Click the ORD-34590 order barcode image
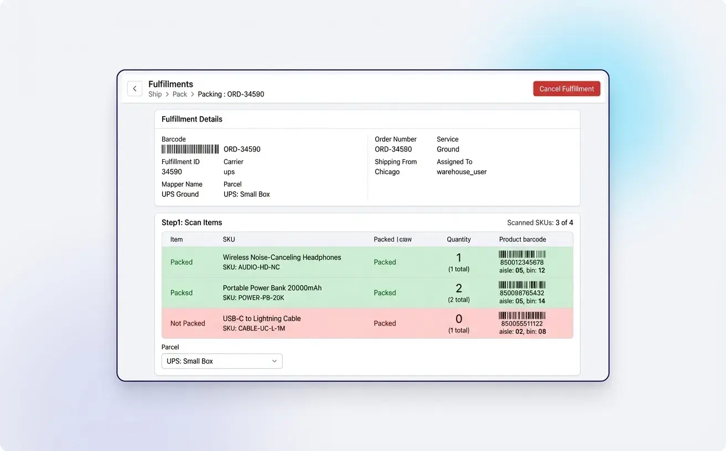The height and width of the screenshot is (451, 726). [x=190, y=149]
